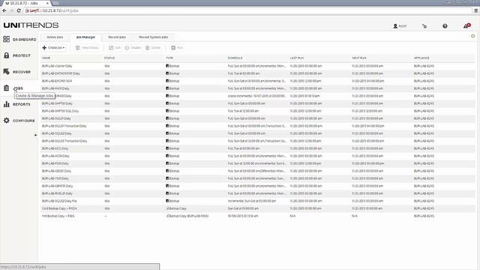This screenshot has height=270, width=480.
Task: Click the browser back arrow
Action: pos(4,10)
